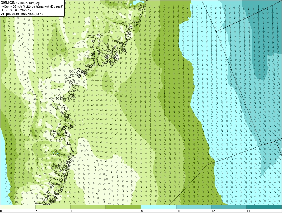This screenshot has width=282, height=213.
Task: Click the darkest teal legend swatch above 14
Action: (265, 207)
